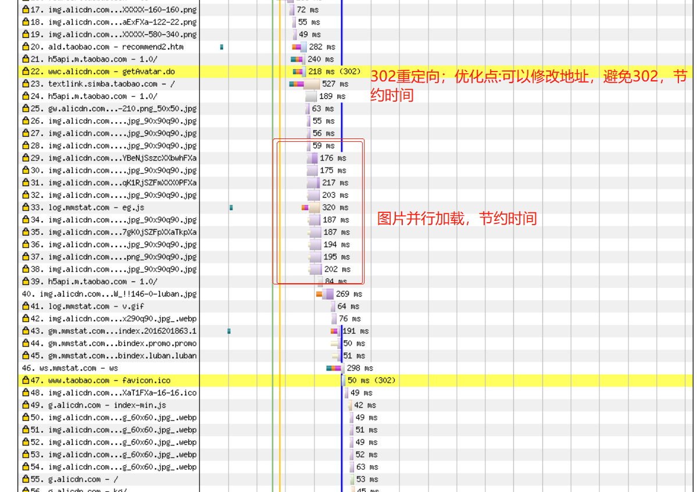Click the lock icon on request 19 XXXXX-580-340.png
The width and height of the screenshot is (697, 492).
(x=26, y=34)
